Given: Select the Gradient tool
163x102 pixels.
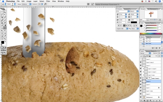Looking at the screenshot, I should pos(5,25).
